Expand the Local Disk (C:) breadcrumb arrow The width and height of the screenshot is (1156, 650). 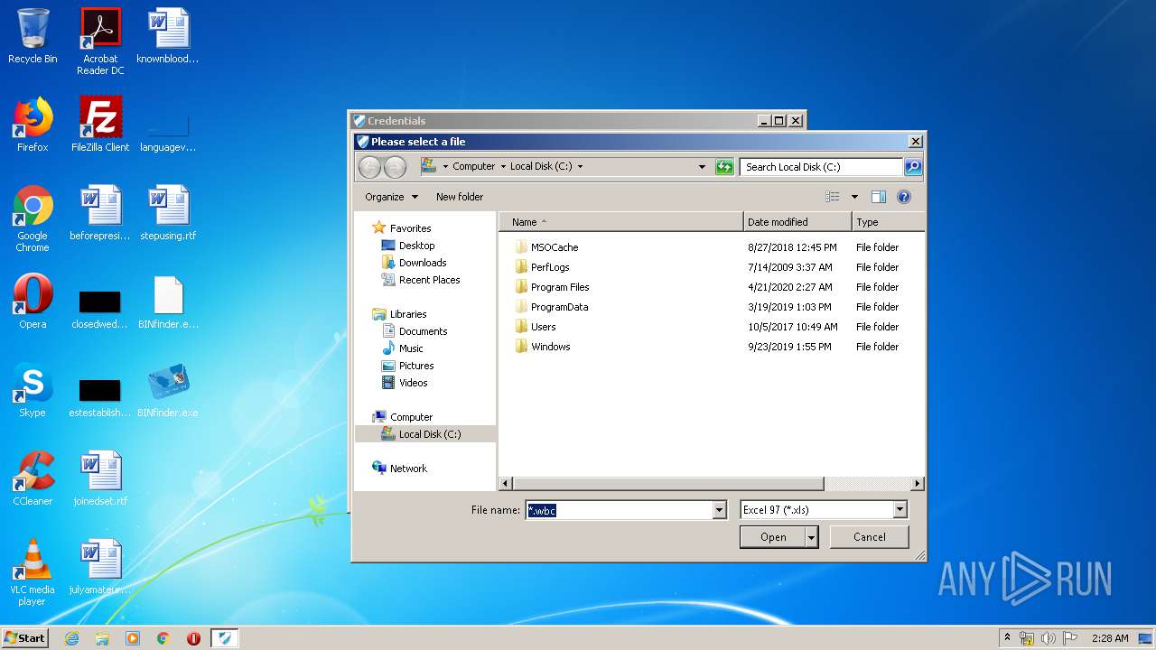(x=580, y=166)
